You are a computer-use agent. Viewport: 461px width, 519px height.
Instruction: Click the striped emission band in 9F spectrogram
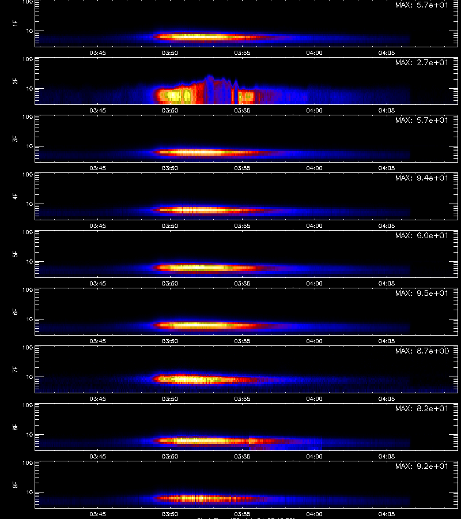(205, 498)
